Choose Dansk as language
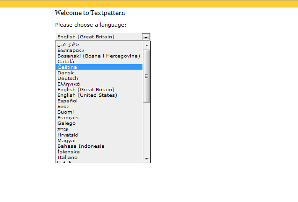This screenshot has width=298, height=202. coord(99,72)
